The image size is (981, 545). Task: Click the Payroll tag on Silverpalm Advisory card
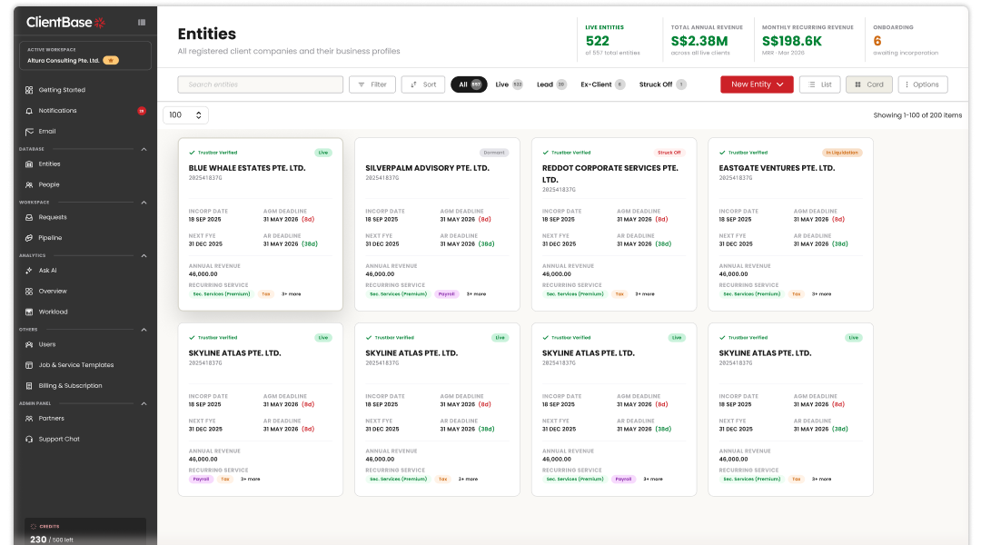[447, 294]
